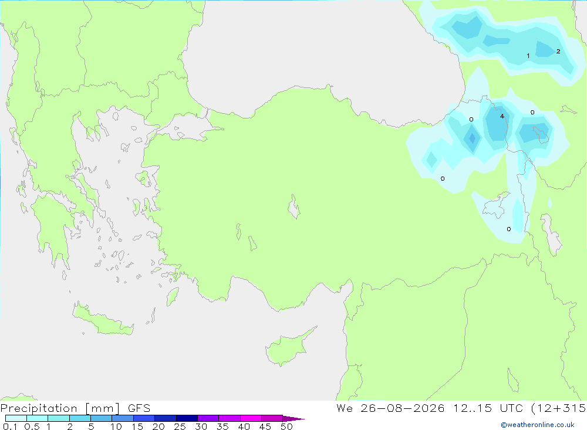This screenshot has width=587, height=430.
Task: Click the "12..15 UTC" time text
Action: (x=488, y=408)
